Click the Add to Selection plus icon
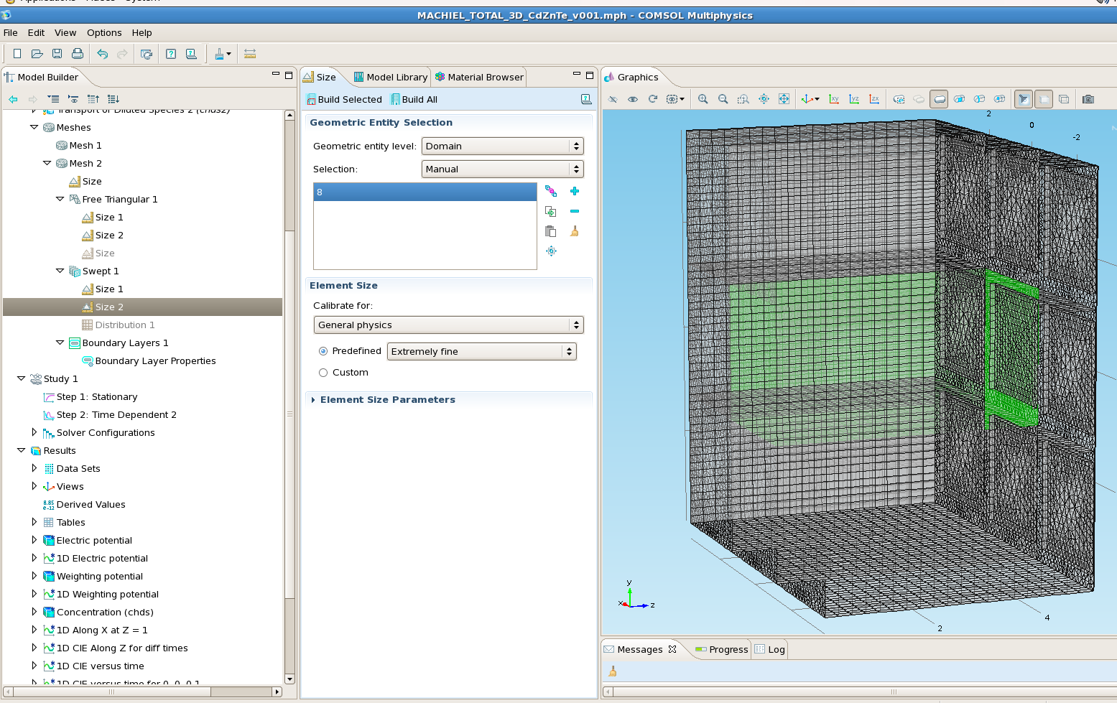The height and width of the screenshot is (703, 1117). 575,191
